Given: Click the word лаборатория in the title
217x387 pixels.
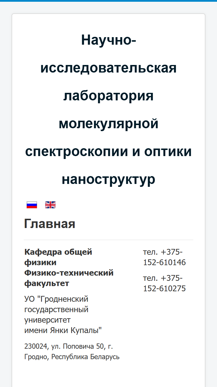Looking at the screenshot, I should 108,96.
